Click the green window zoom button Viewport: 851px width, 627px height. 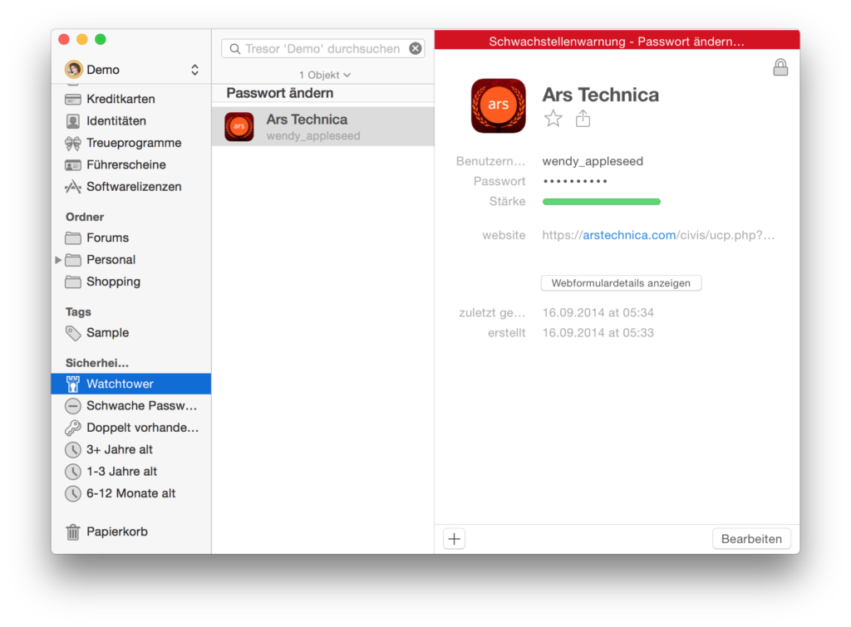pos(101,40)
